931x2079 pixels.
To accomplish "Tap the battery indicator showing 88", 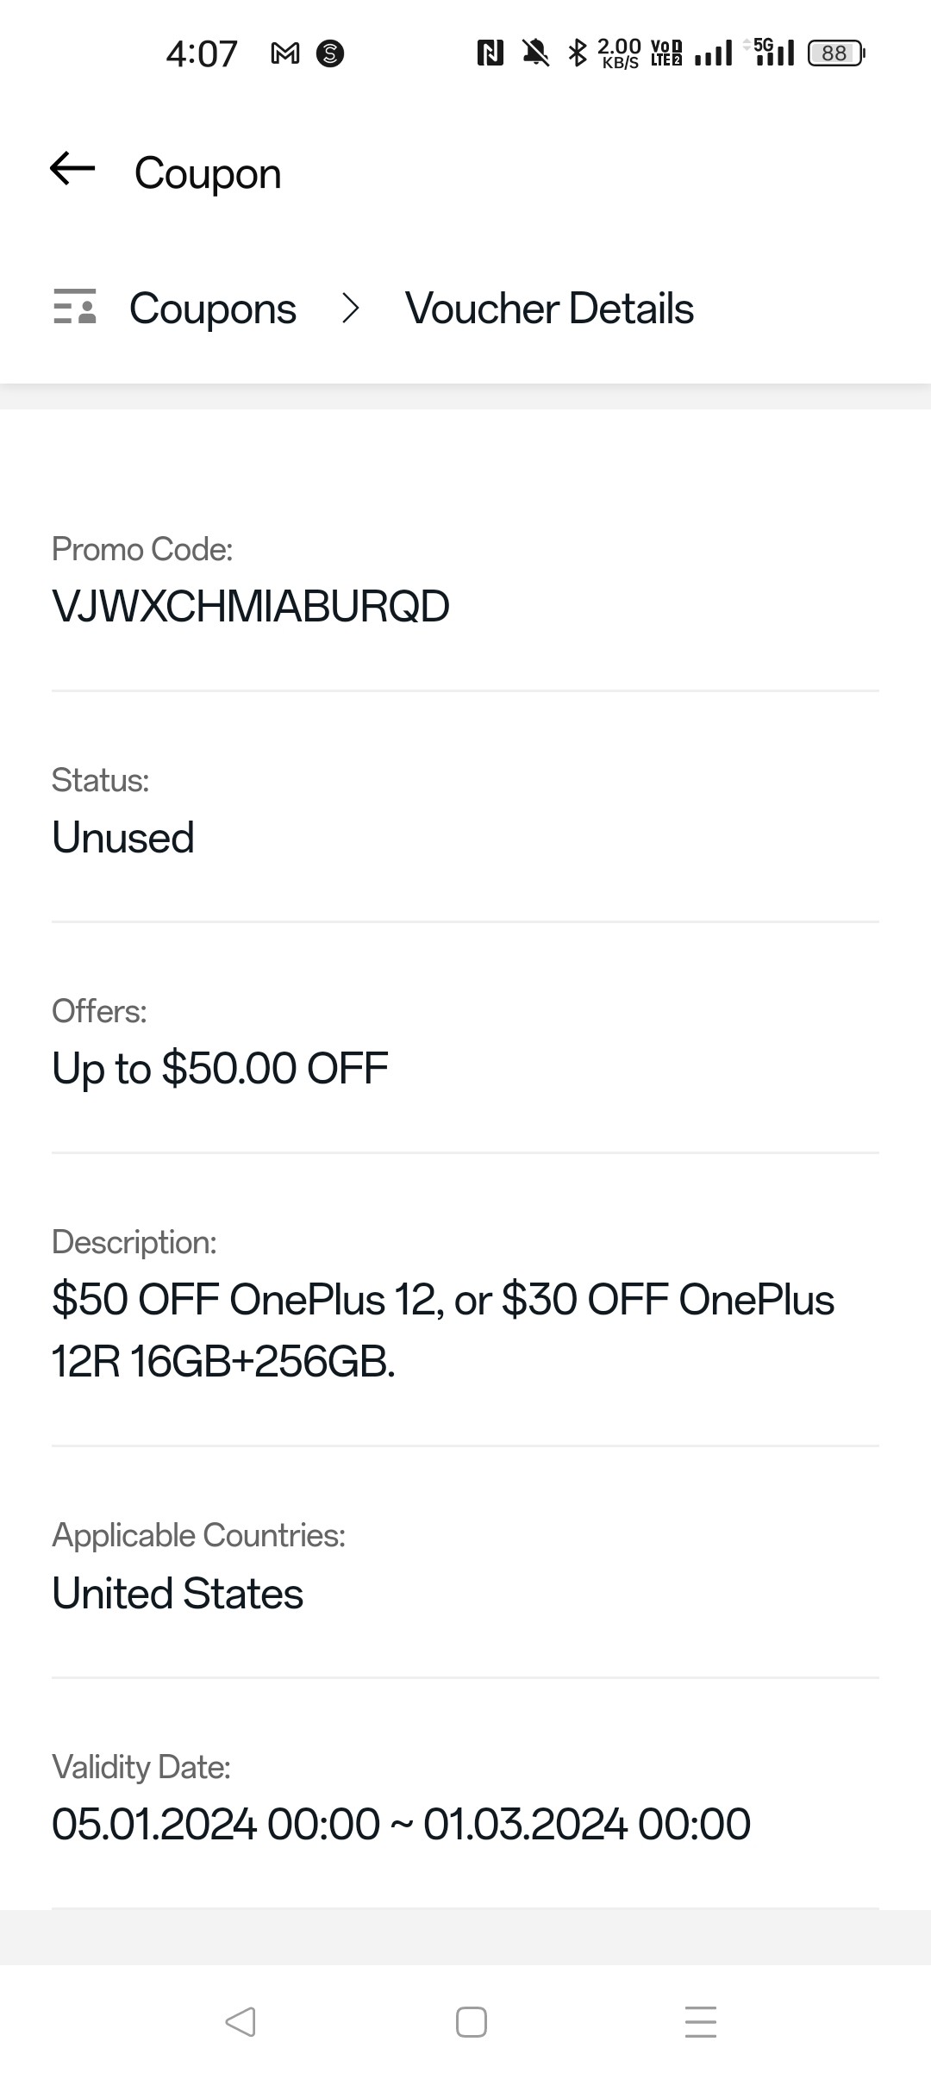I will click(x=834, y=53).
